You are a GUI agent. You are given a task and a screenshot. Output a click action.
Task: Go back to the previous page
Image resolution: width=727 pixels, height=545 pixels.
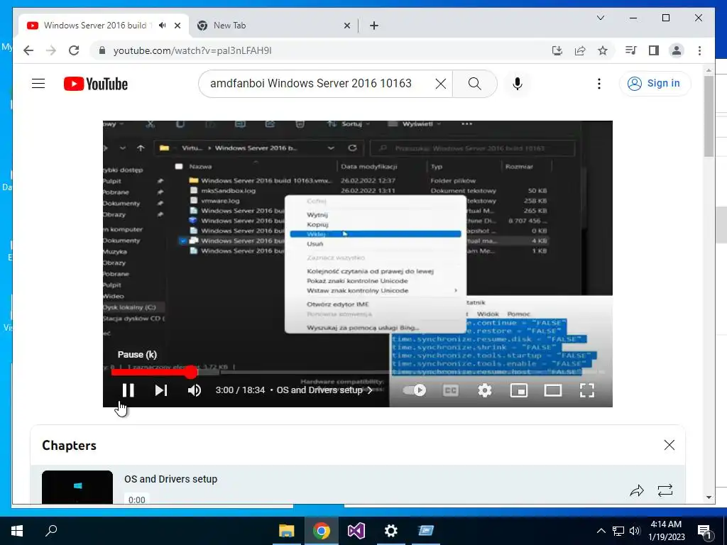pos(28,50)
